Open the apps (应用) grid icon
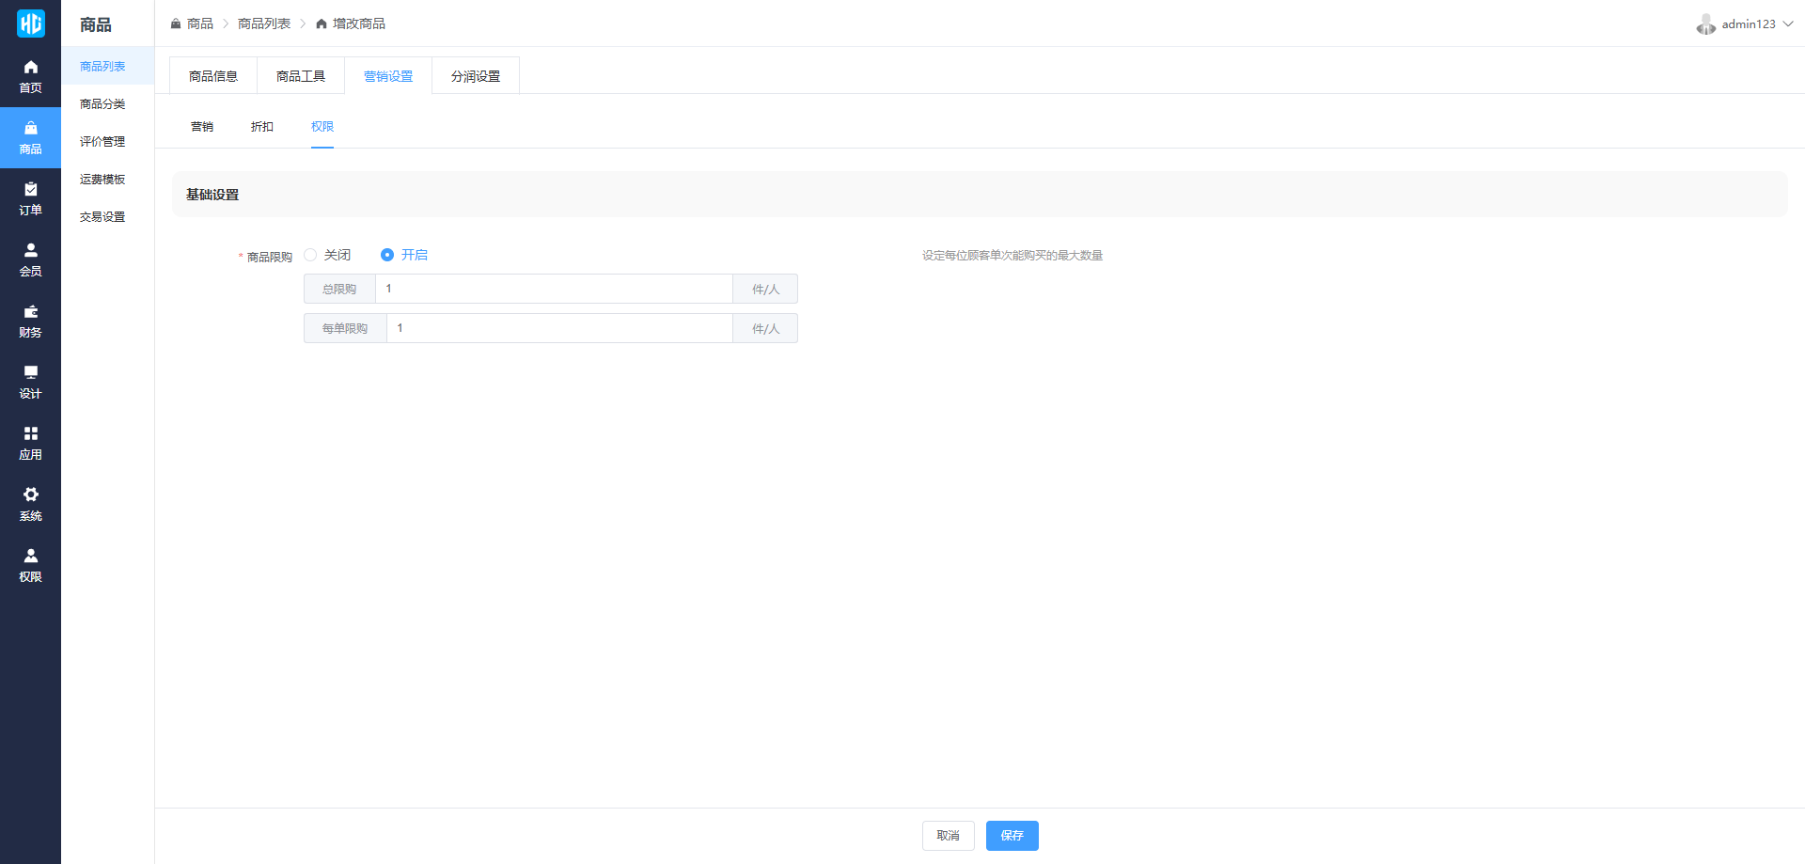Screen dimensions: 1805x864 pos(30,443)
